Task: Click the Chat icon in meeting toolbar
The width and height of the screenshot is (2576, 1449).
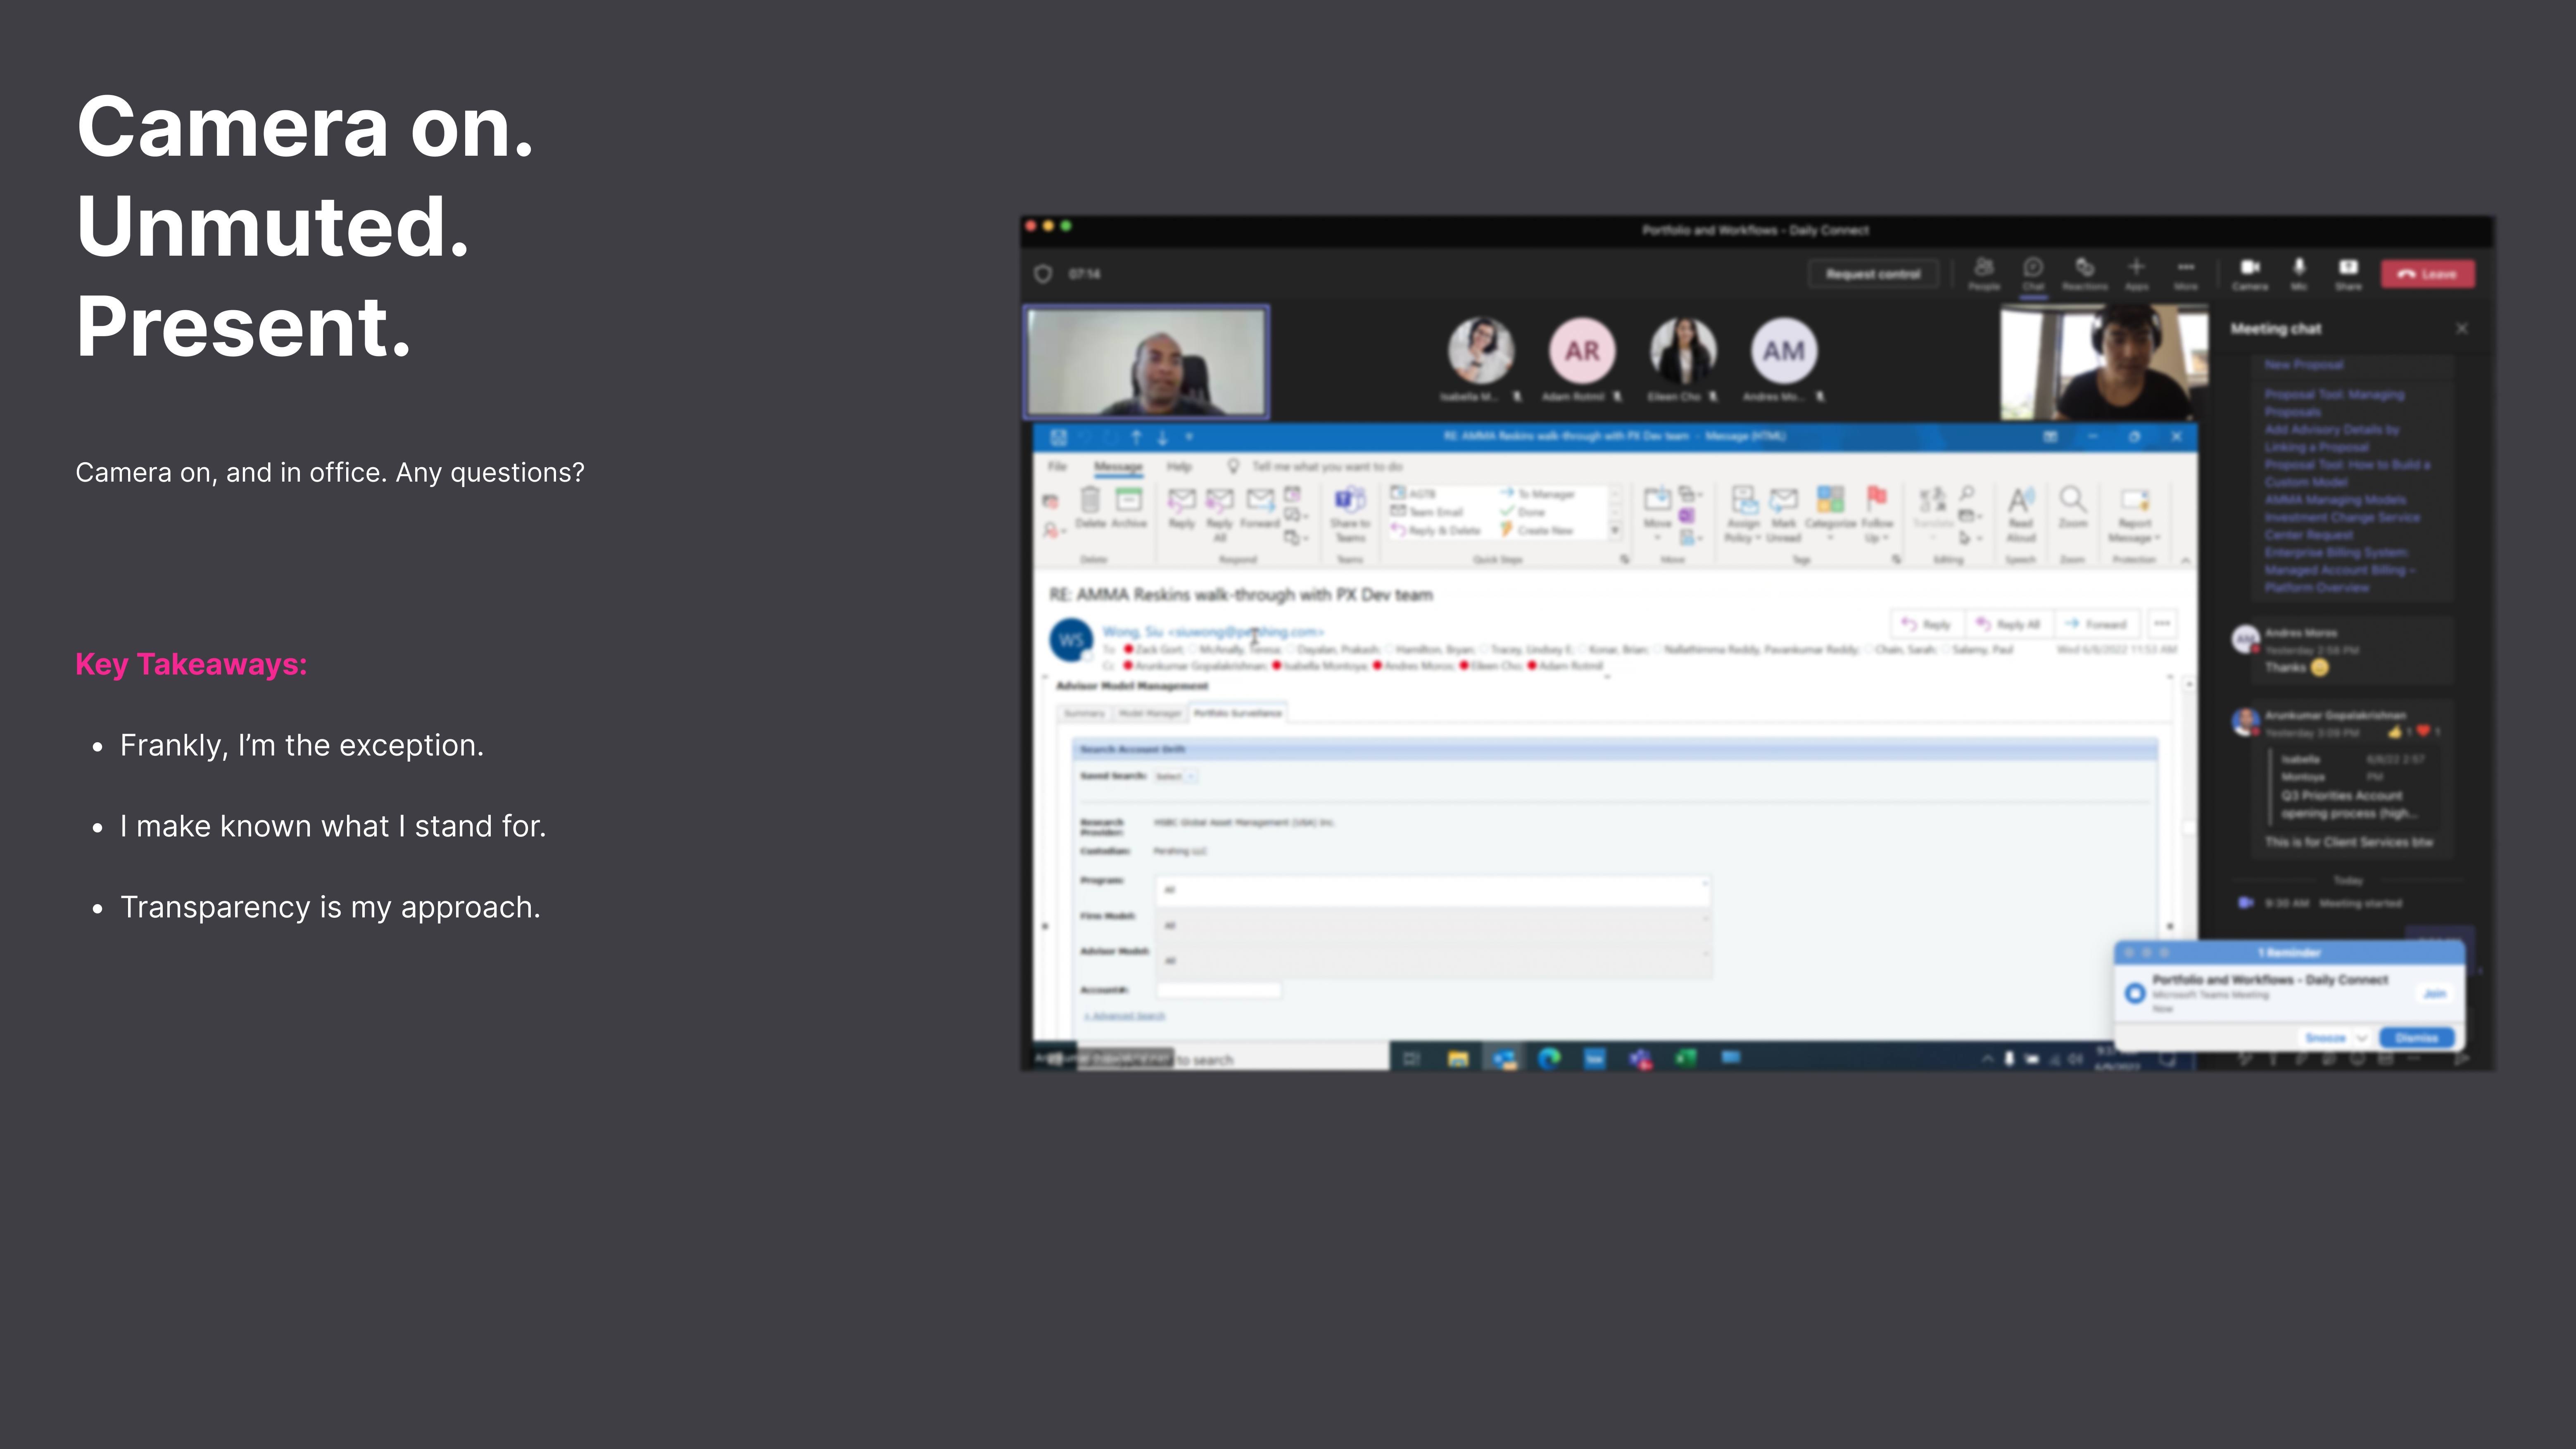Action: (2033, 273)
